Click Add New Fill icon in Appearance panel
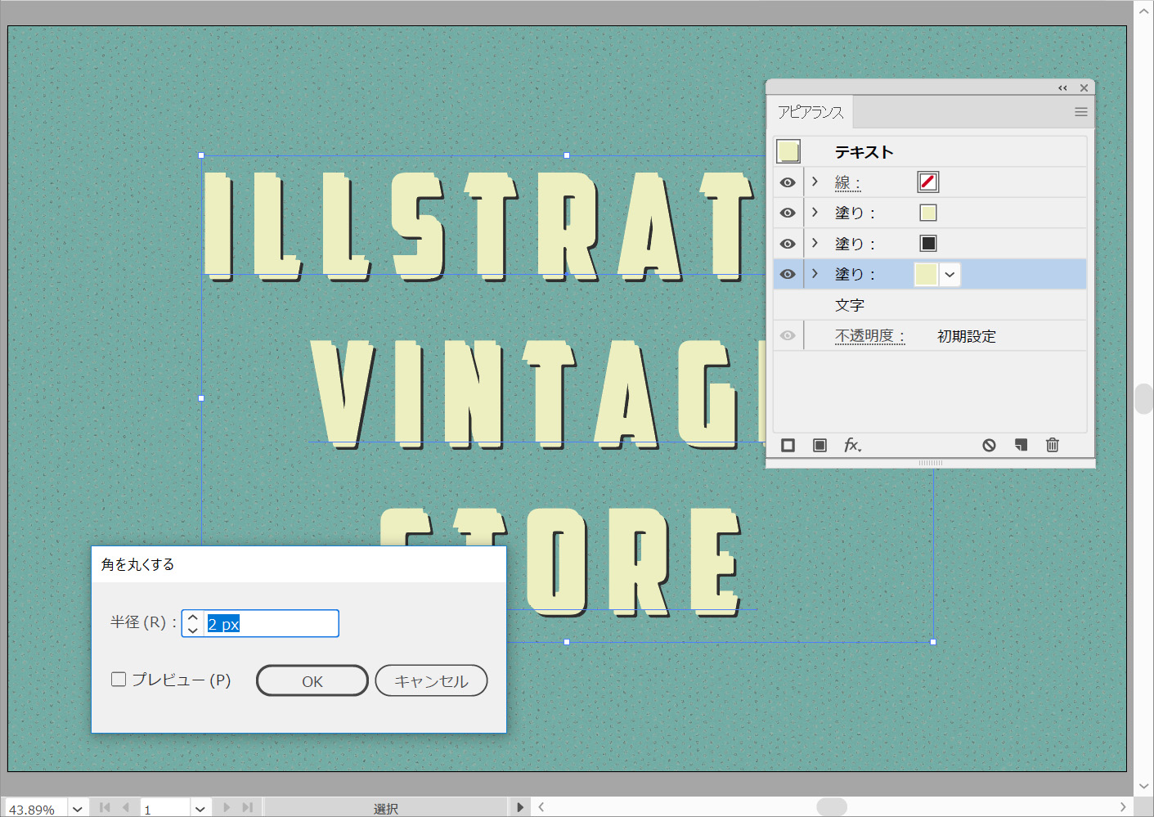 tap(819, 445)
